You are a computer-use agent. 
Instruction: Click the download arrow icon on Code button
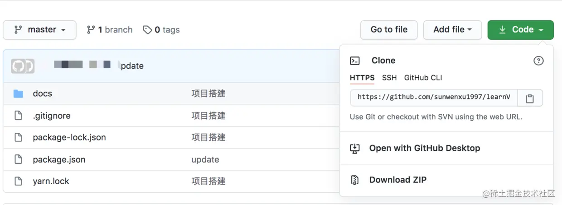click(x=502, y=30)
